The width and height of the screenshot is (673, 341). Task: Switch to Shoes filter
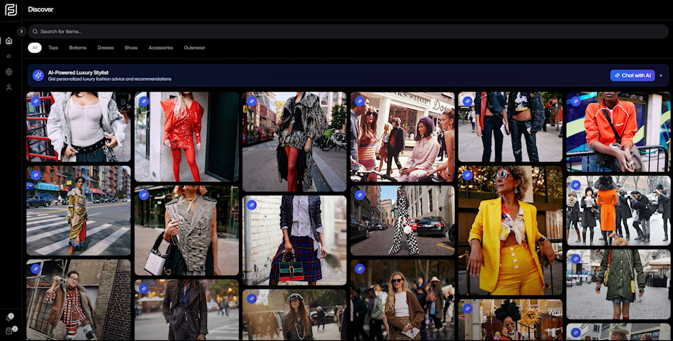click(131, 48)
